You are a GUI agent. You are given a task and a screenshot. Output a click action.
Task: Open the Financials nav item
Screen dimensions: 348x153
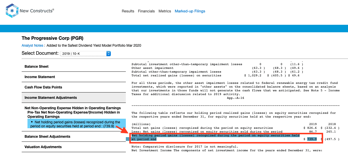click(146, 11)
